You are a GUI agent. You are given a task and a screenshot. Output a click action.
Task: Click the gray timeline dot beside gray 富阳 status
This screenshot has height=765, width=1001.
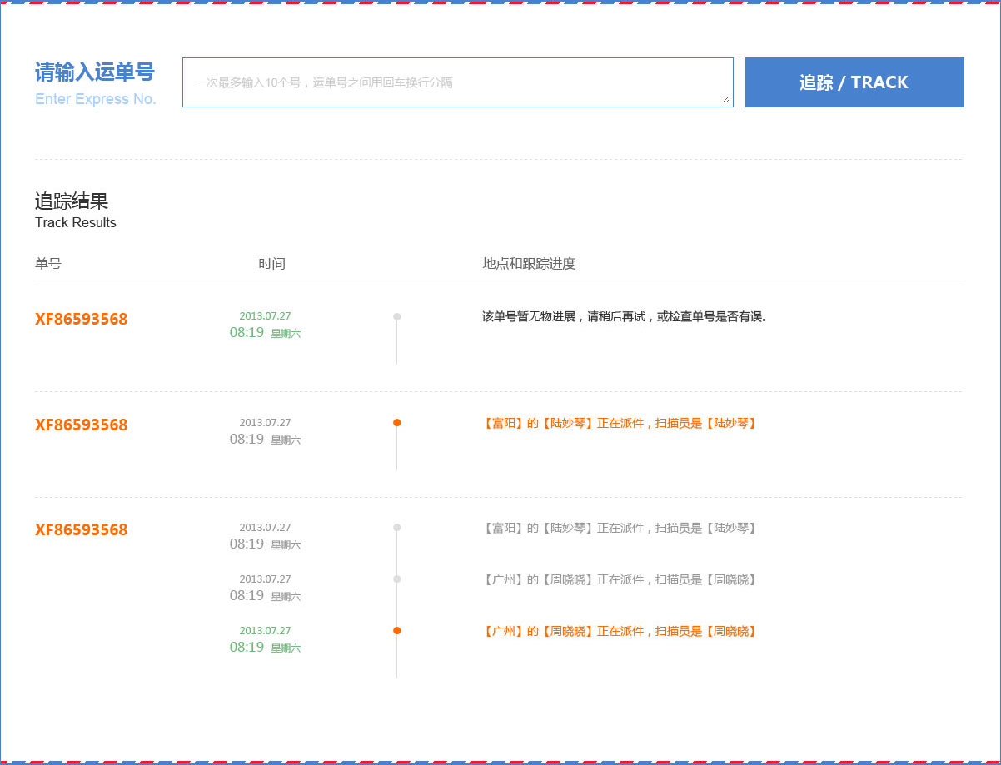pyautogui.click(x=397, y=528)
